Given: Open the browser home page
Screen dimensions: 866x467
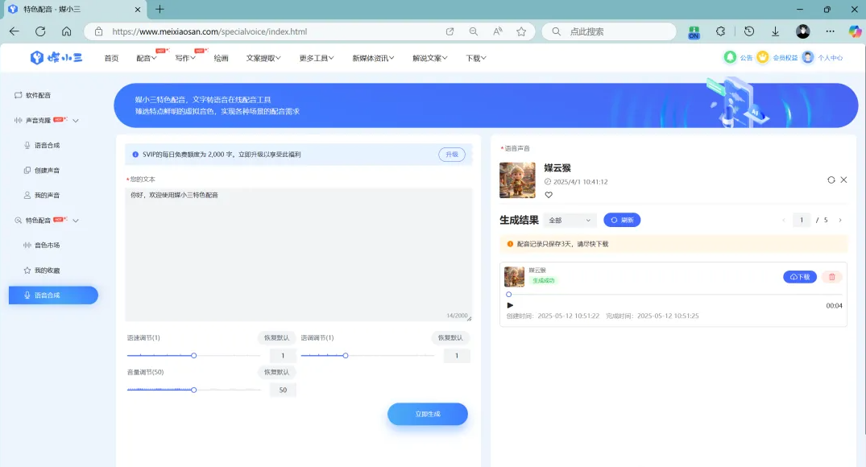Looking at the screenshot, I should point(66,31).
